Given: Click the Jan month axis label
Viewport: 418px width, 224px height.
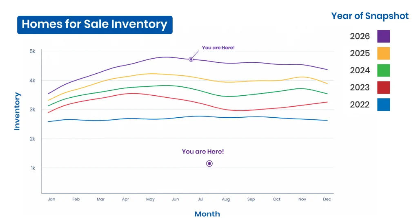Looking at the screenshot, I should point(51,199).
